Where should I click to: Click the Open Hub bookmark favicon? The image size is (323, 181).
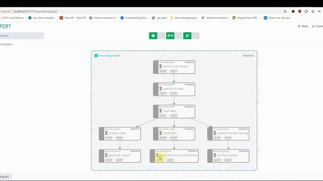tap(265, 18)
